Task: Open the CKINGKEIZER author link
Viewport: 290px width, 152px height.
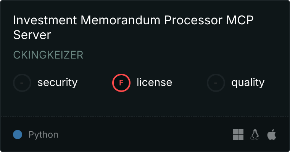Action: click(x=48, y=55)
